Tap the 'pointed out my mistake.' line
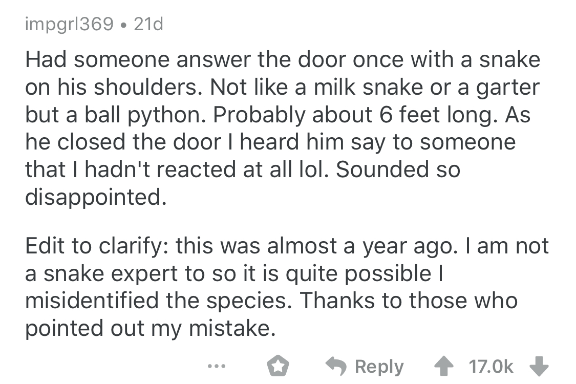This screenshot has width=576, height=384. 147,328
